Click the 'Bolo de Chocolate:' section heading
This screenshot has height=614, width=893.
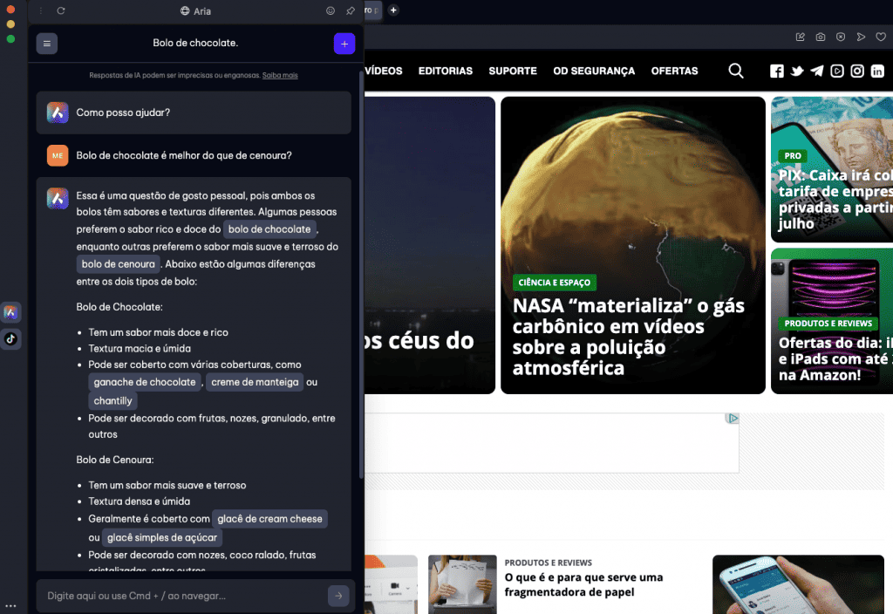(x=119, y=307)
